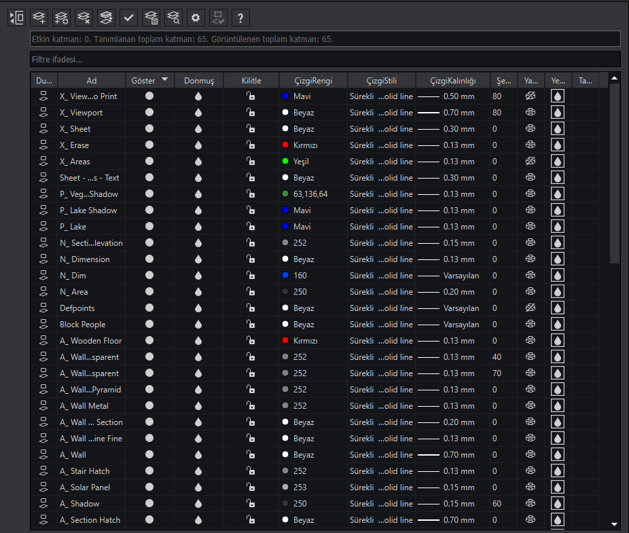Open layer settings with the gear icon
This screenshot has height=533, width=629.
click(196, 18)
